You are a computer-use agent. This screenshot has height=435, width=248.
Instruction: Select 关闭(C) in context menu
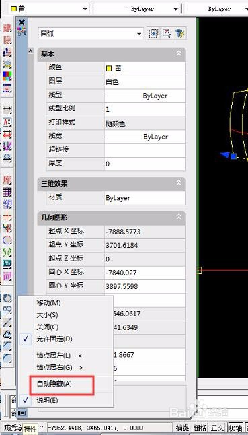point(66,327)
